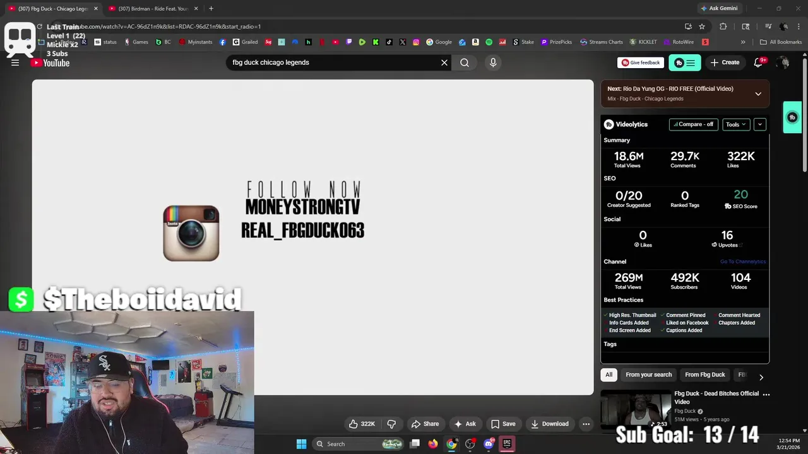Viewport: 808px width, 454px height.
Task: Open Windows Start menu
Action: tap(301, 444)
